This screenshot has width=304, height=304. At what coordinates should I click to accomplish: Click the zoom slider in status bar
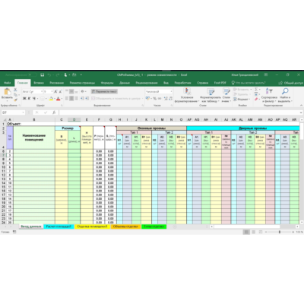coord(280,232)
